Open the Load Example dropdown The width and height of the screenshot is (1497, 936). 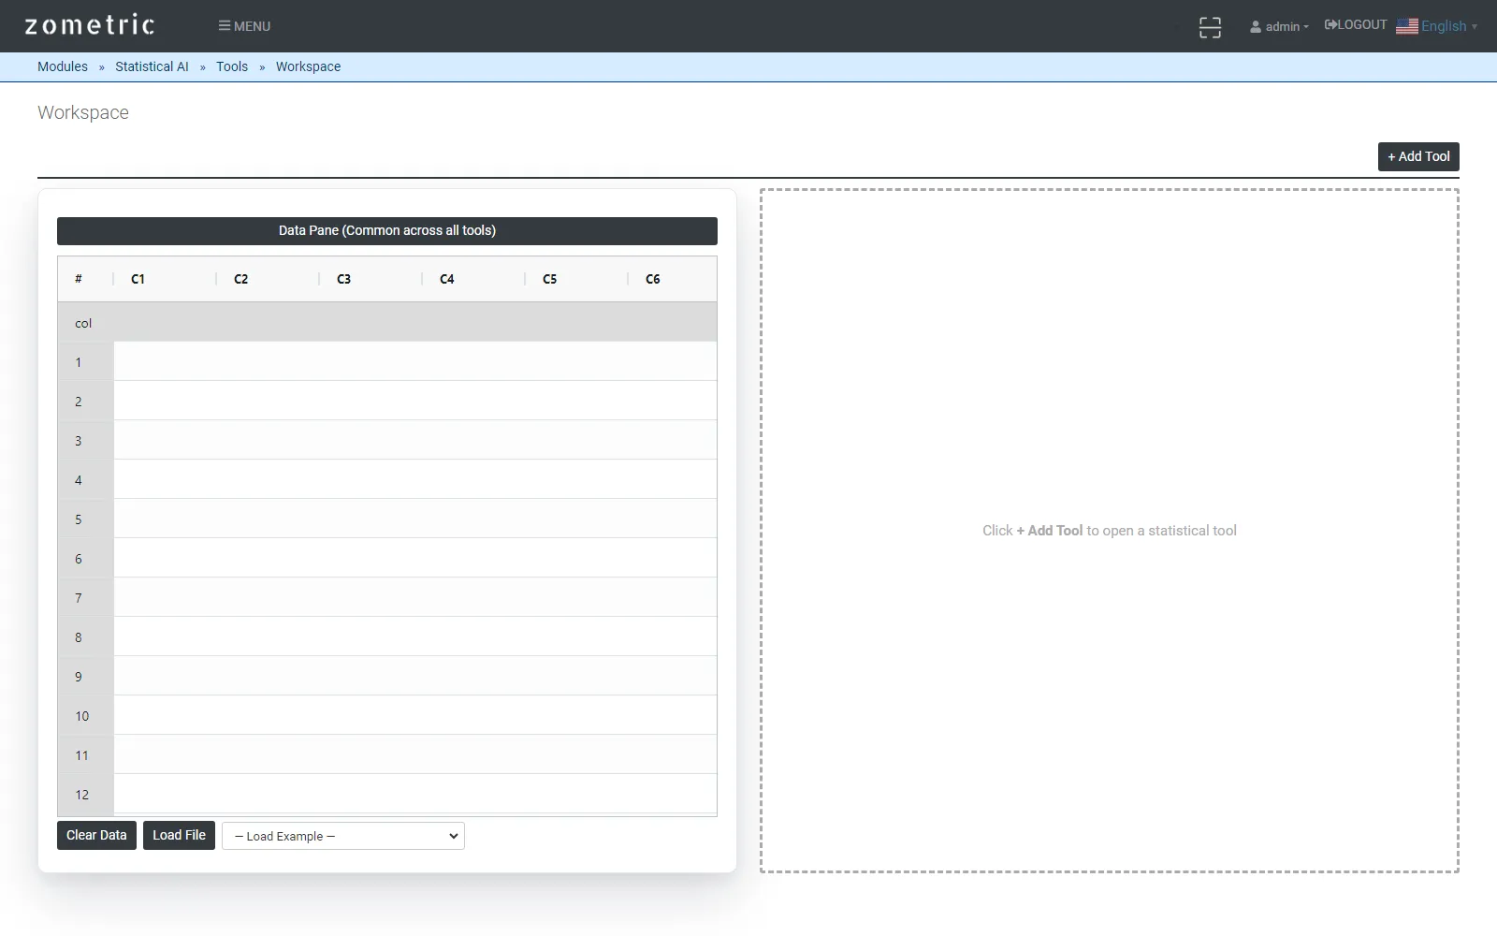[x=343, y=836]
